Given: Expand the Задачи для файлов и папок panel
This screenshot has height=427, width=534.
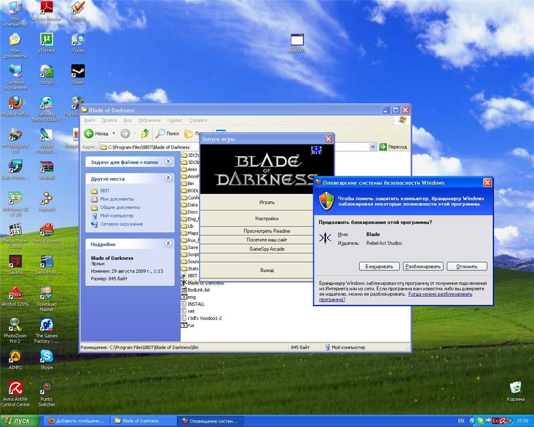Looking at the screenshot, I should pyautogui.click(x=168, y=162).
